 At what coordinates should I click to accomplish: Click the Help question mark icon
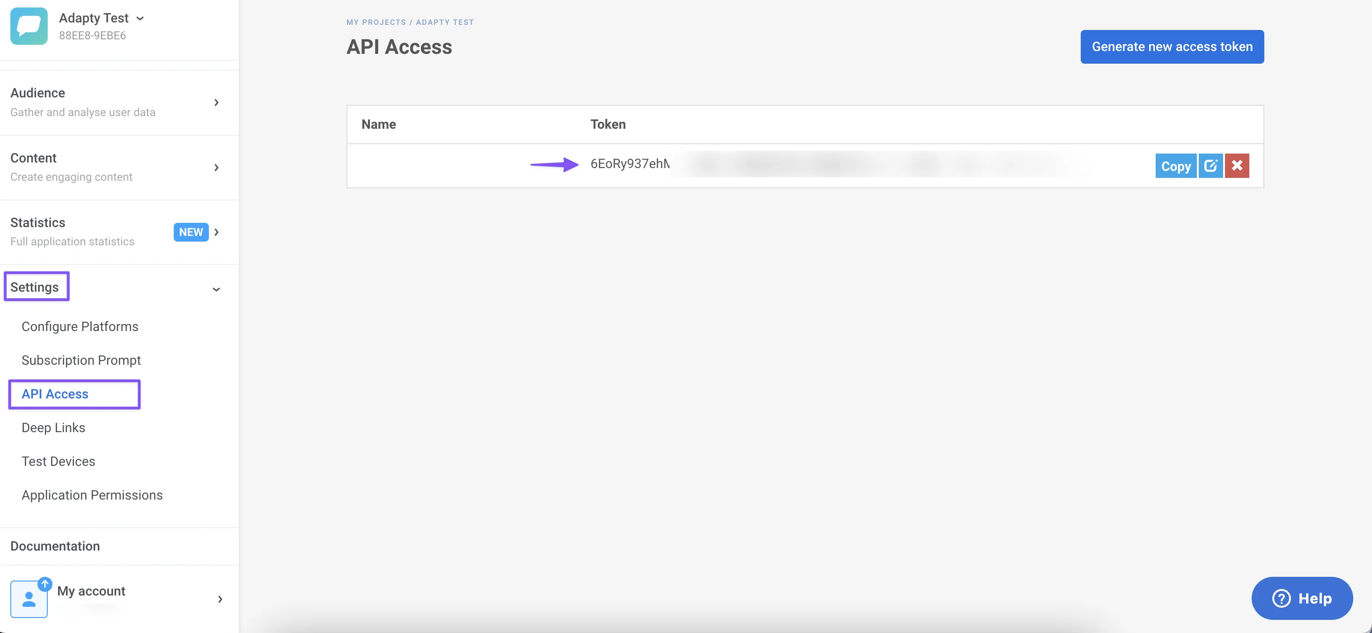click(1281, 598)
